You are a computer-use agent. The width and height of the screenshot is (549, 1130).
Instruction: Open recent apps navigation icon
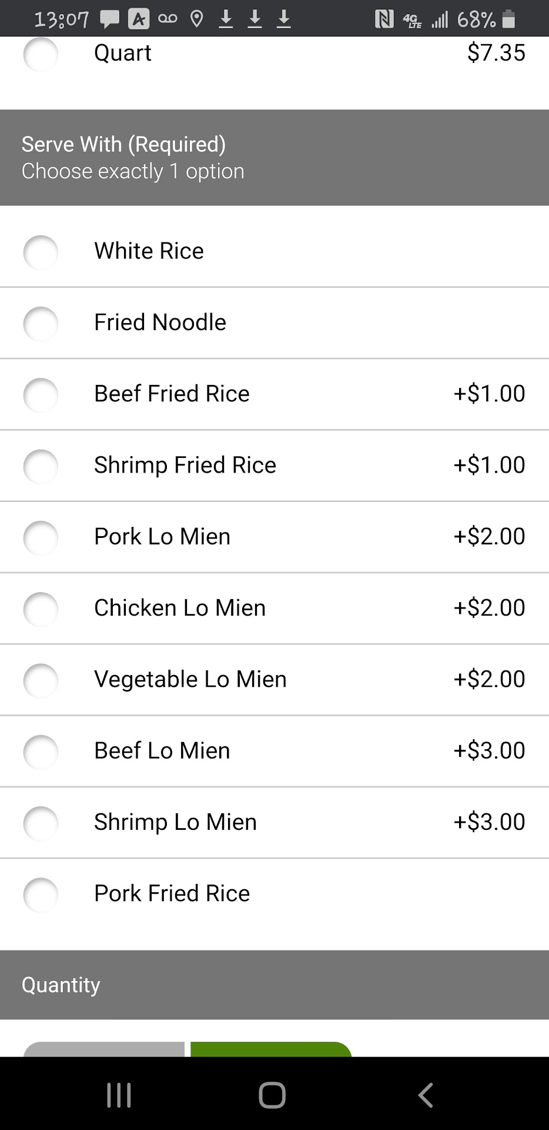click(119, 1095)
